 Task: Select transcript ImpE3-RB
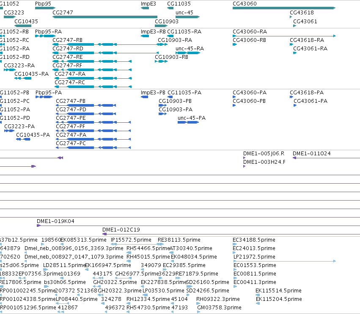(x=153, y=32)
